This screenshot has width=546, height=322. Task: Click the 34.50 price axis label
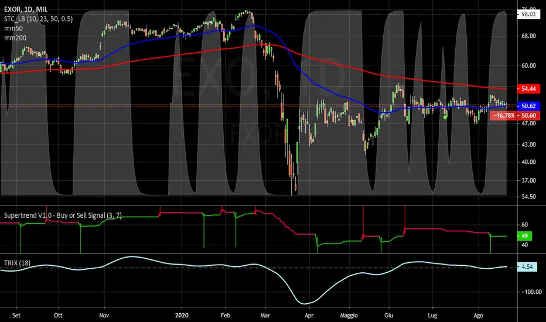(528, 197)
